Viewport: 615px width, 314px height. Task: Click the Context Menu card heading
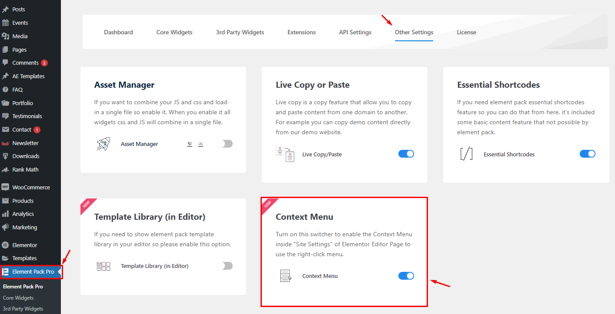coord(304,217)
